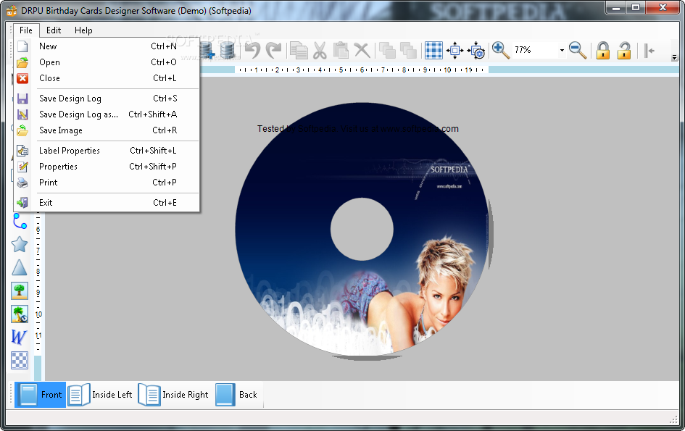Choose Save Design Log menu entry

tap(107, 99)
